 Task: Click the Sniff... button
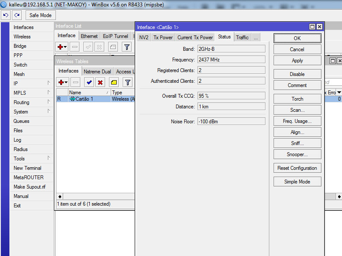(297, 143)
